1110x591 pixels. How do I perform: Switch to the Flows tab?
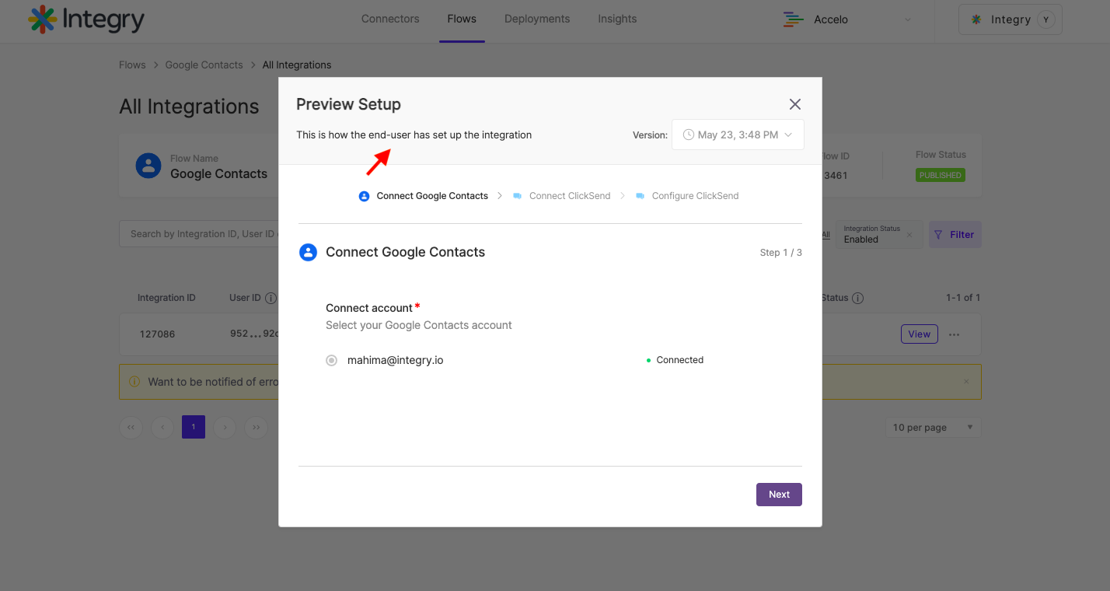(x=462, y=19)
